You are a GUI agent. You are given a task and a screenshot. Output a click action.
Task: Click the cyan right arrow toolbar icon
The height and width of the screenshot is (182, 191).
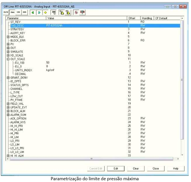[39, 12]
